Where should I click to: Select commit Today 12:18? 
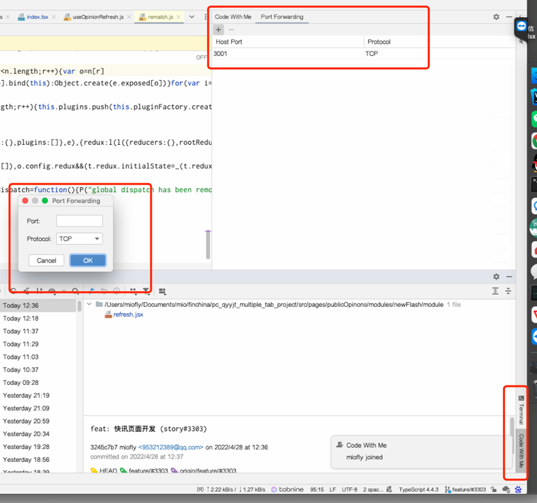tap(38, 318)
